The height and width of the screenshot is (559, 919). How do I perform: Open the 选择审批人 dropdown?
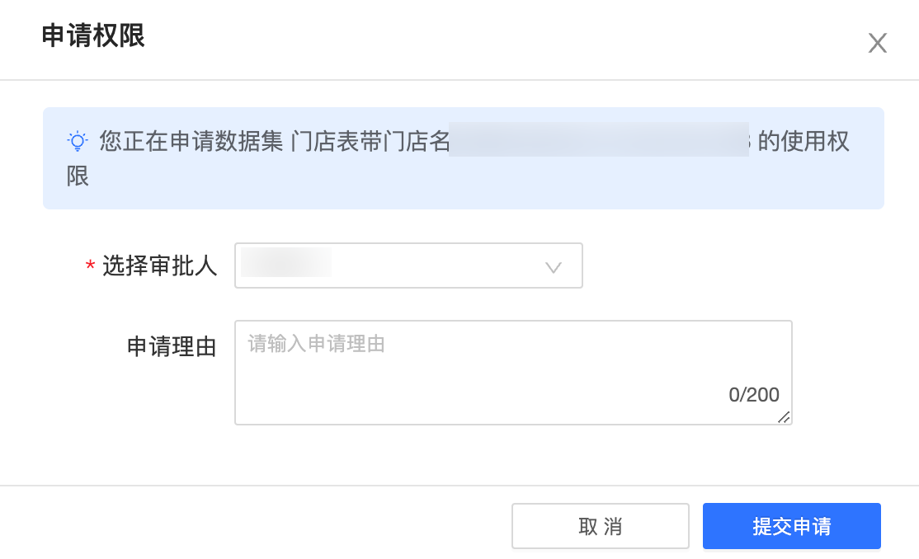[408, 265]
